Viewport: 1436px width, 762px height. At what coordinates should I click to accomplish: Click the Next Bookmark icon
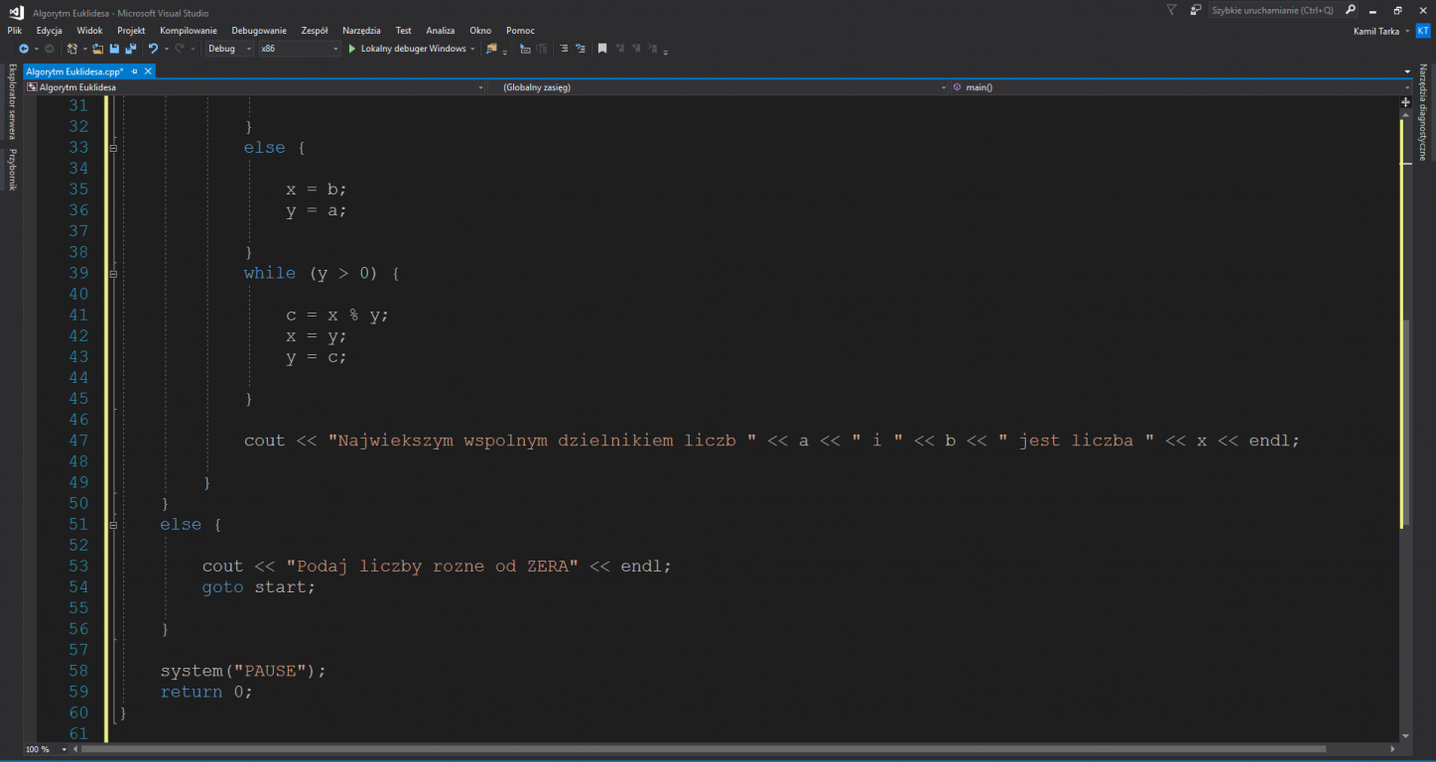click(x=635, y=49)
